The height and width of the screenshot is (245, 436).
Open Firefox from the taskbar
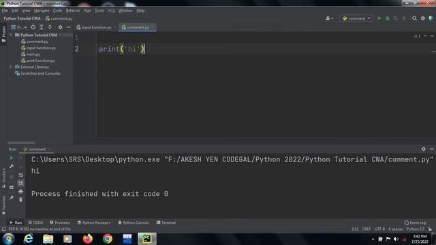point(88,239)
